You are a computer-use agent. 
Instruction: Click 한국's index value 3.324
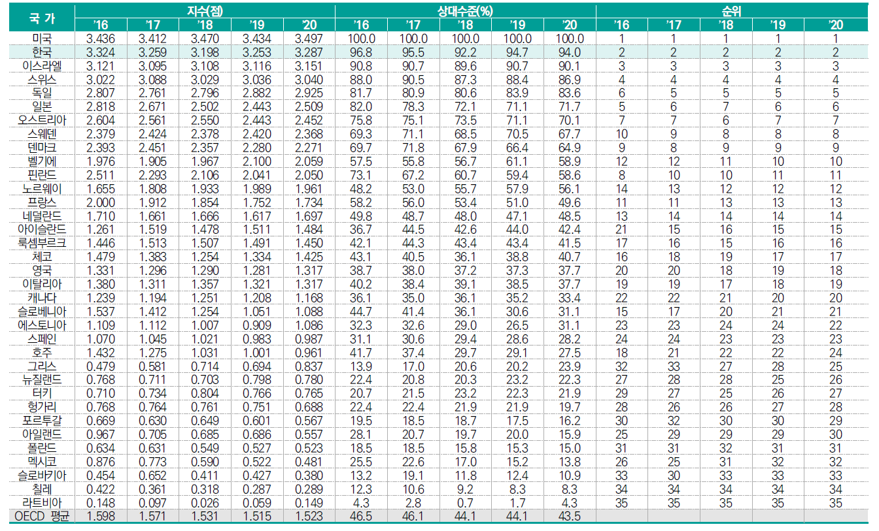[100, 52]
